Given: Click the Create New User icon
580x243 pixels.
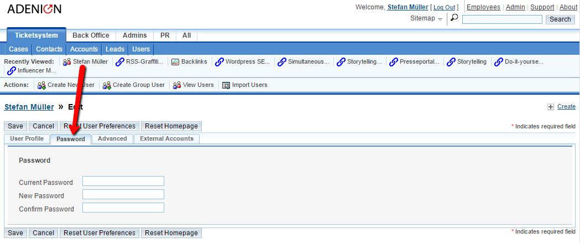Looking at the screenshot, I should [x=41, y=85].
